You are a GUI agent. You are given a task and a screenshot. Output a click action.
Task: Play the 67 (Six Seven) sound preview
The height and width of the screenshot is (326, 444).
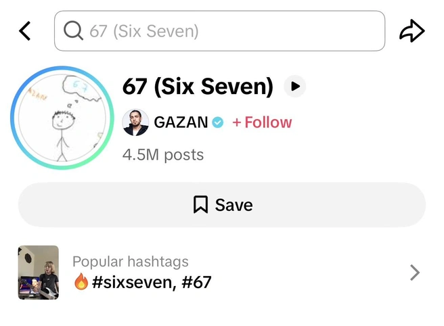click(295, 87)
